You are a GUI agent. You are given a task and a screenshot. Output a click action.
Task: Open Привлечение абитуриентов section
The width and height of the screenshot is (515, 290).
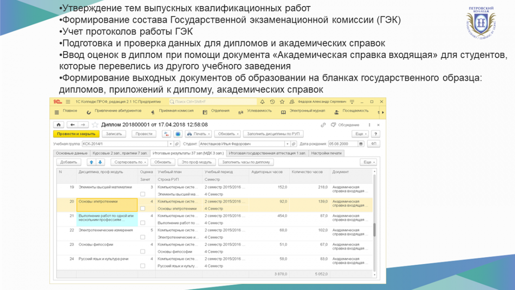[118, 111]
